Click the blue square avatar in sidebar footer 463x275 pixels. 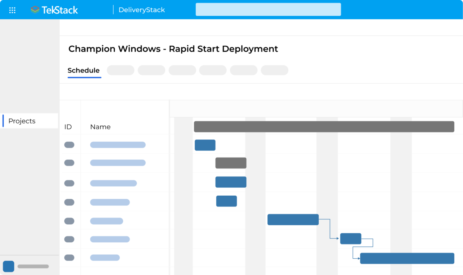8,266
